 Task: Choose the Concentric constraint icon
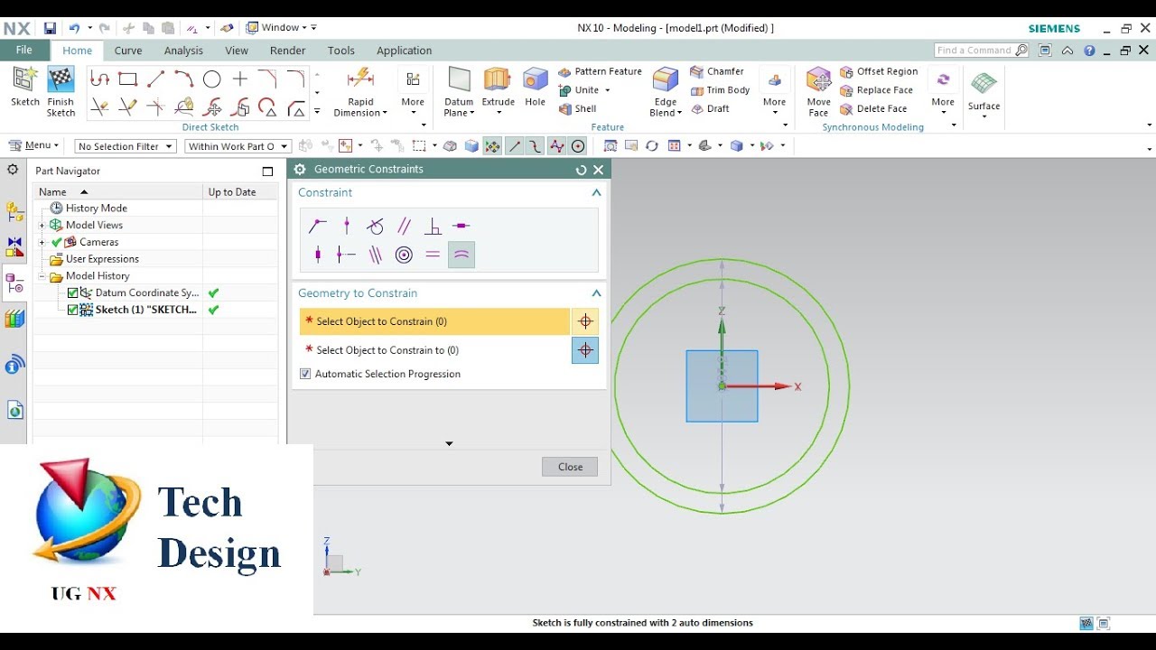click(x=404, y=255)
